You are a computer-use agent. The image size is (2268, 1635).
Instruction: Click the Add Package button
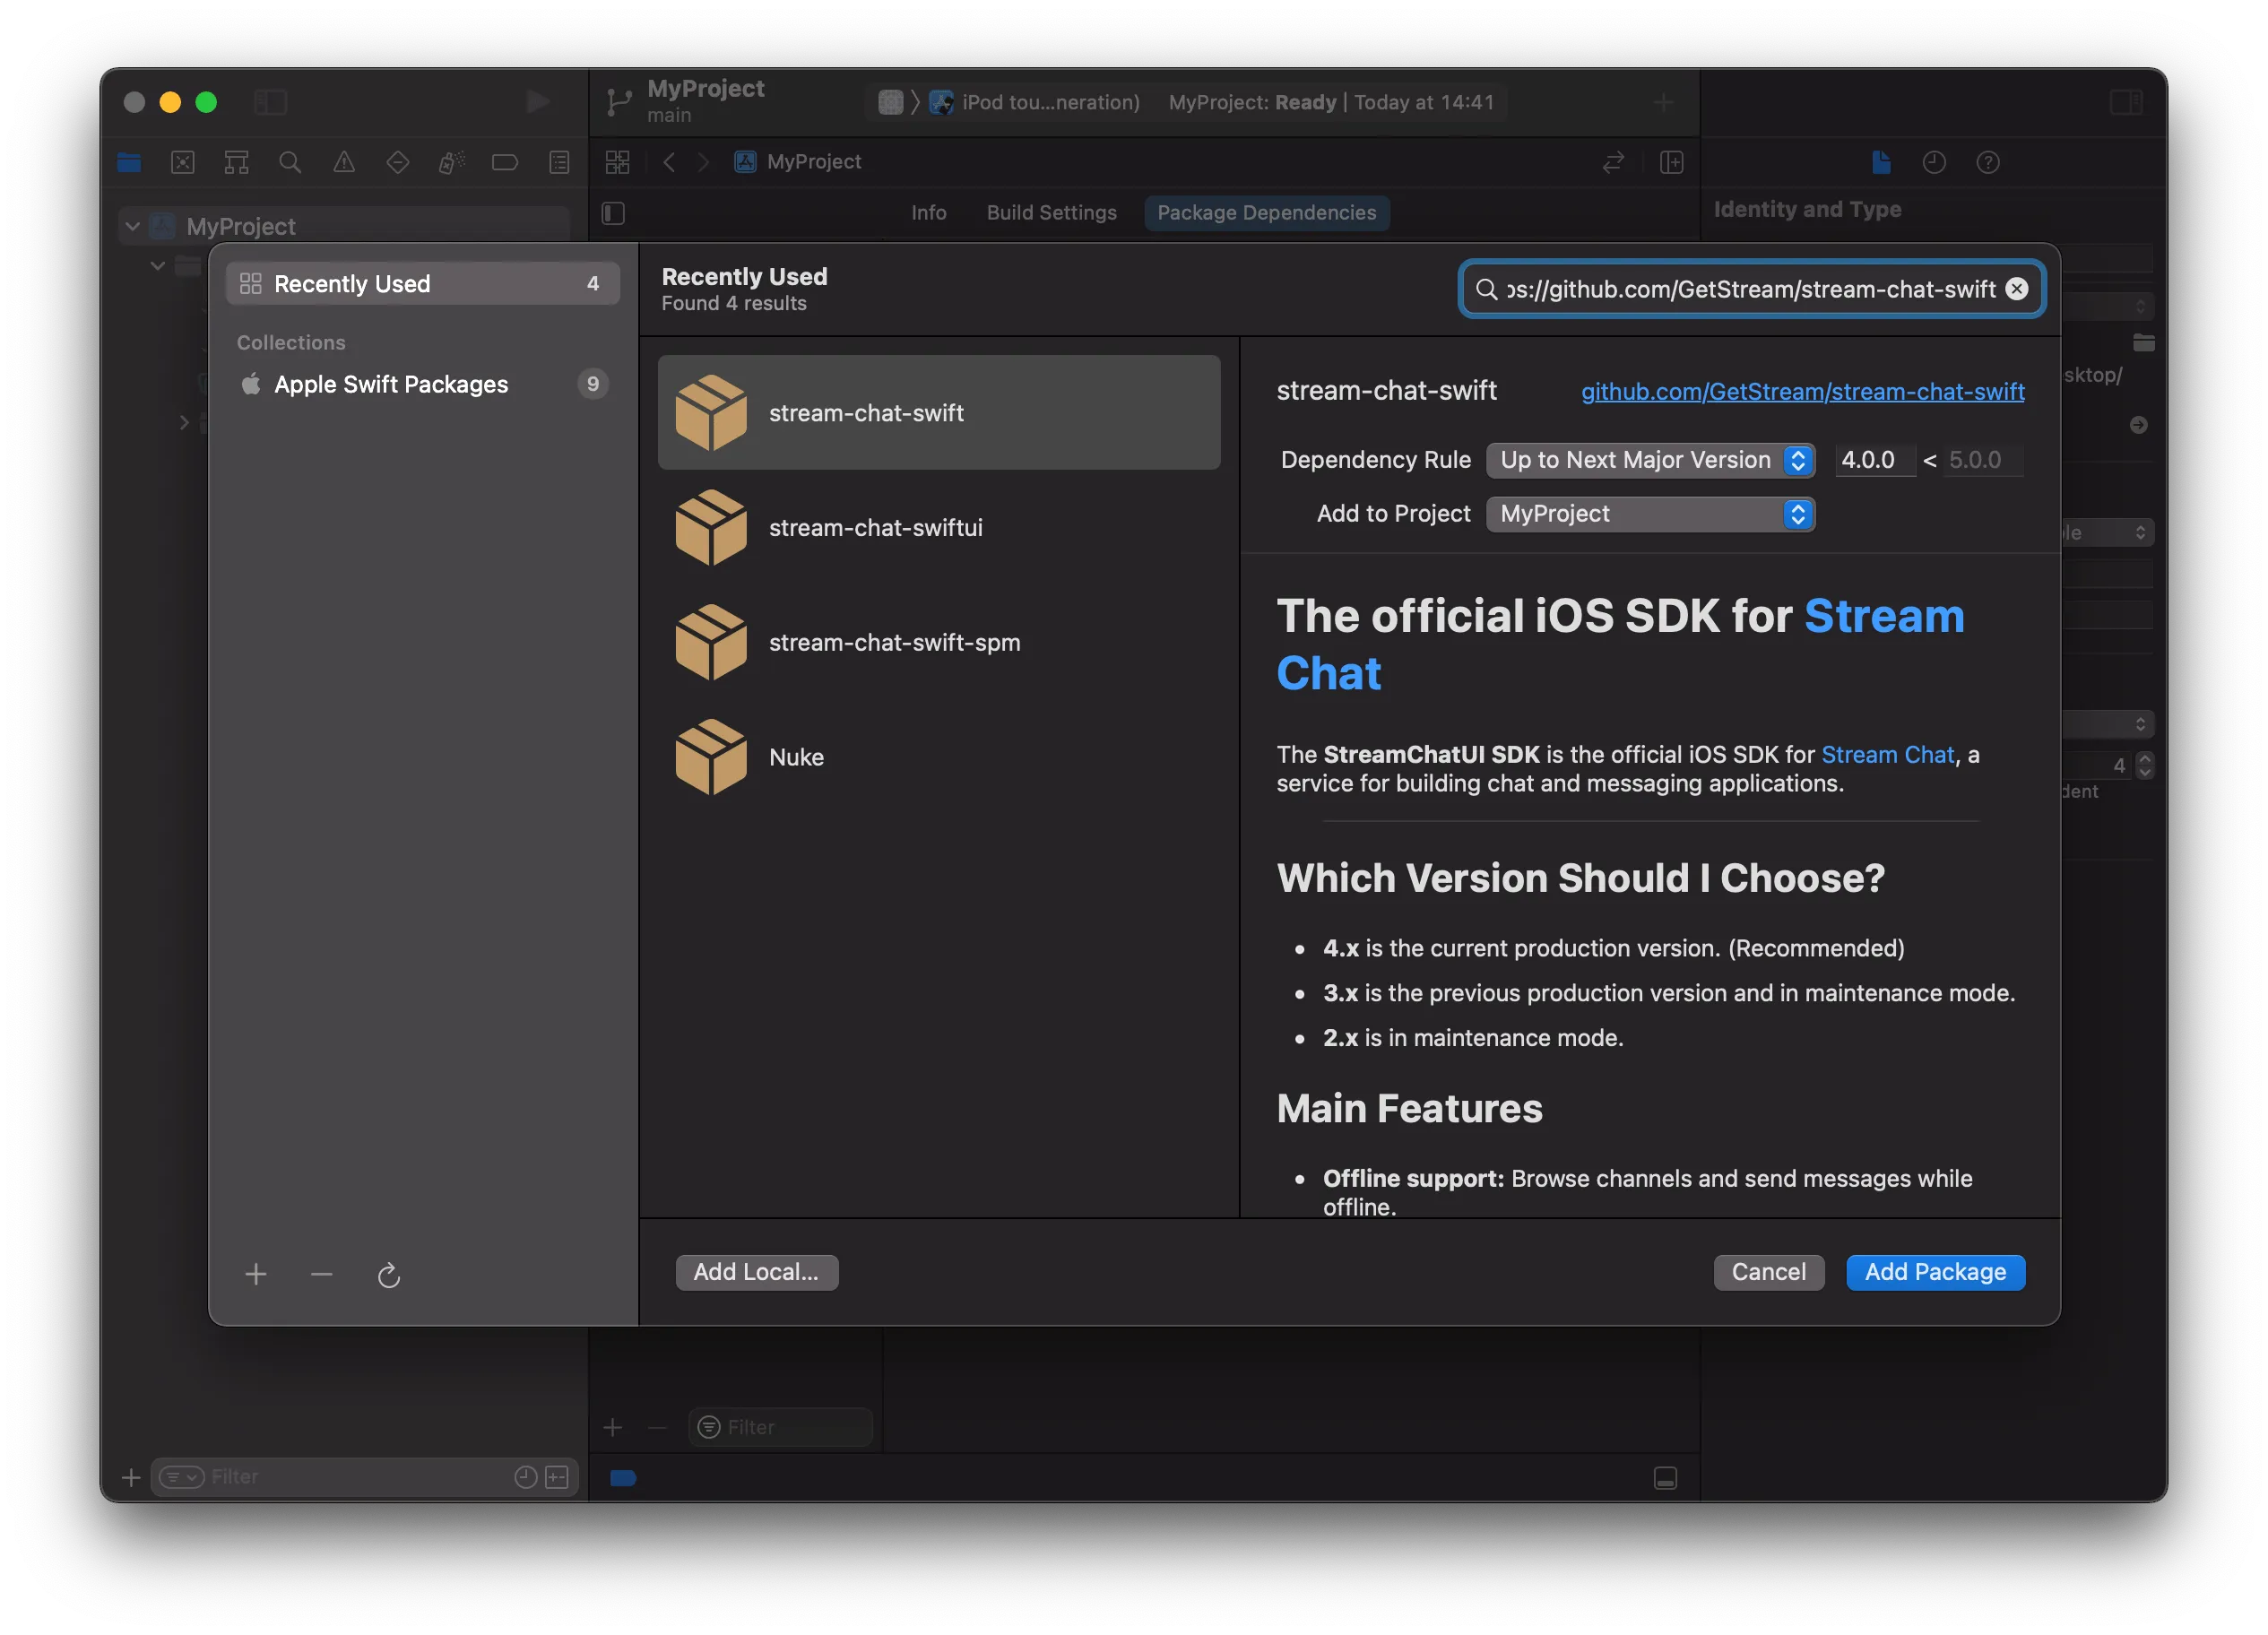pos(1934,1271)
